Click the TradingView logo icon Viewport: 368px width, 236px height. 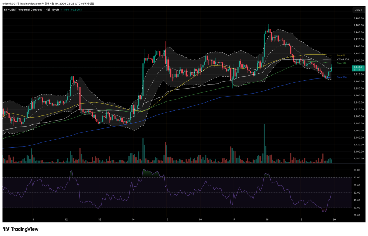coord(6,229)
